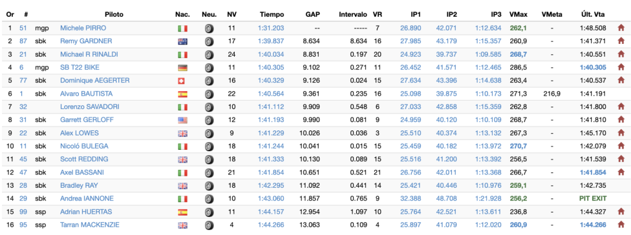Click the pit house icon in Michael R RINALDI's row
Screen dimensions: 631x235
[x=621, y=54]
